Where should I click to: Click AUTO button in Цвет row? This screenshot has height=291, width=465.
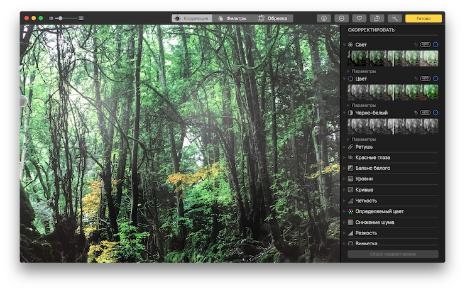[425, 79]
